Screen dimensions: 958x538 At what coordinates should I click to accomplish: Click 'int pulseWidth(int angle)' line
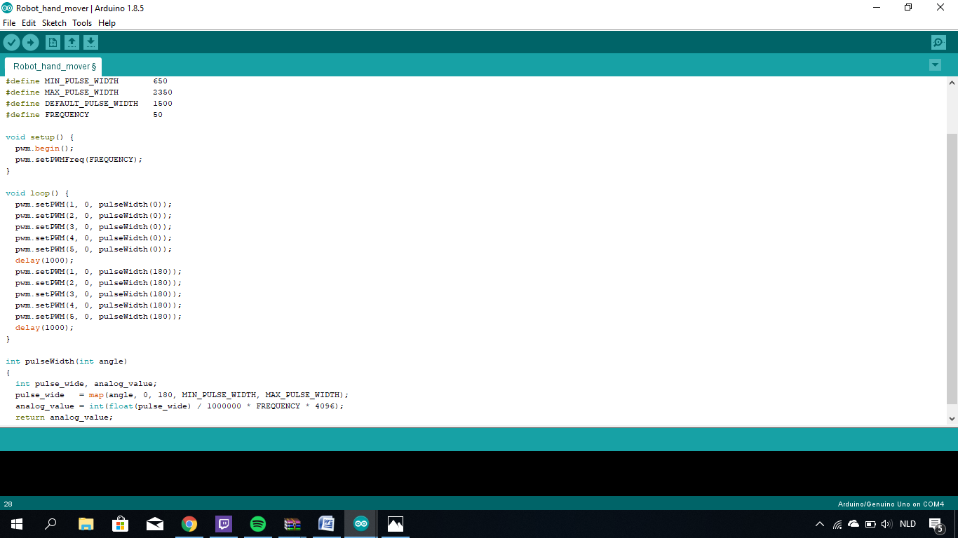[x=66, y=361]
